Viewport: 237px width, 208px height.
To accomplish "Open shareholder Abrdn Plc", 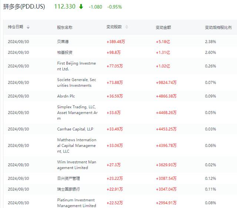I will [66, 96].
